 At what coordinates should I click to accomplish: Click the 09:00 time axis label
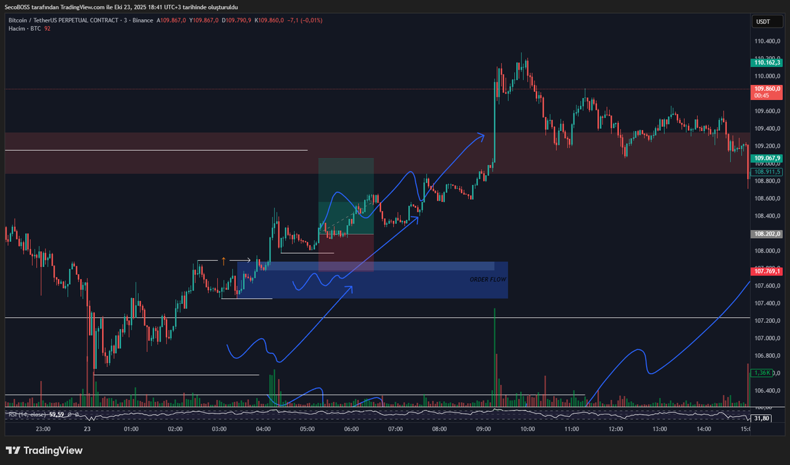click(483, 429)
